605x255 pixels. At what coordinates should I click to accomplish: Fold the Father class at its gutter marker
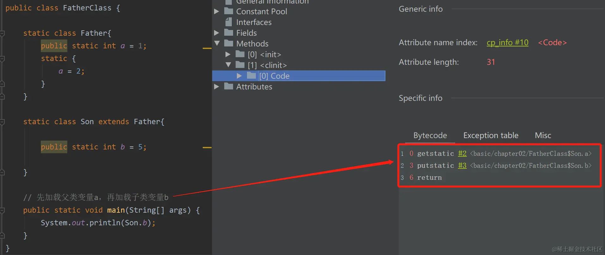coord(2,33)
